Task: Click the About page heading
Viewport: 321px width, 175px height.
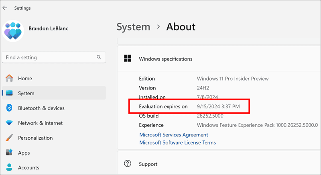Action: tap(181, 27)
